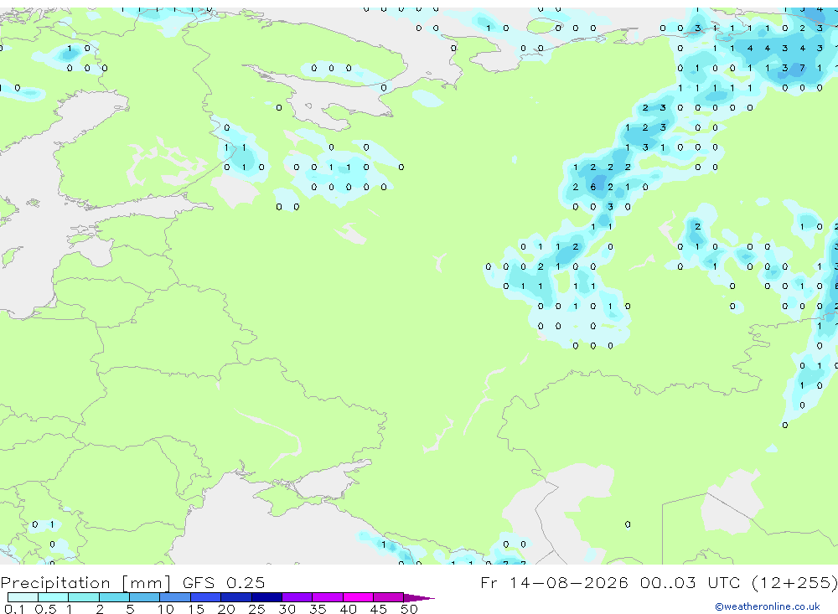This screenshot has height=614, width=838.
Task: Select the legend label 25
Action: (x=257, y=609)
